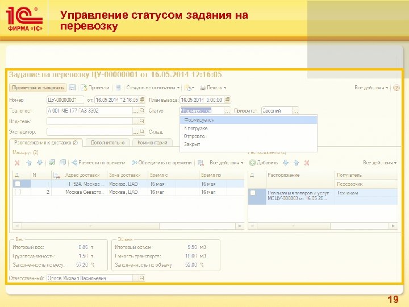Click the Экспедитор input field
Image resolution: width=409 pixels, height=307 pixels.
click(x=90, y=131)
